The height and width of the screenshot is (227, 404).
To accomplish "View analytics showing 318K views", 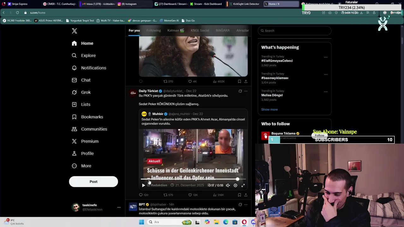I will [218, 195].
